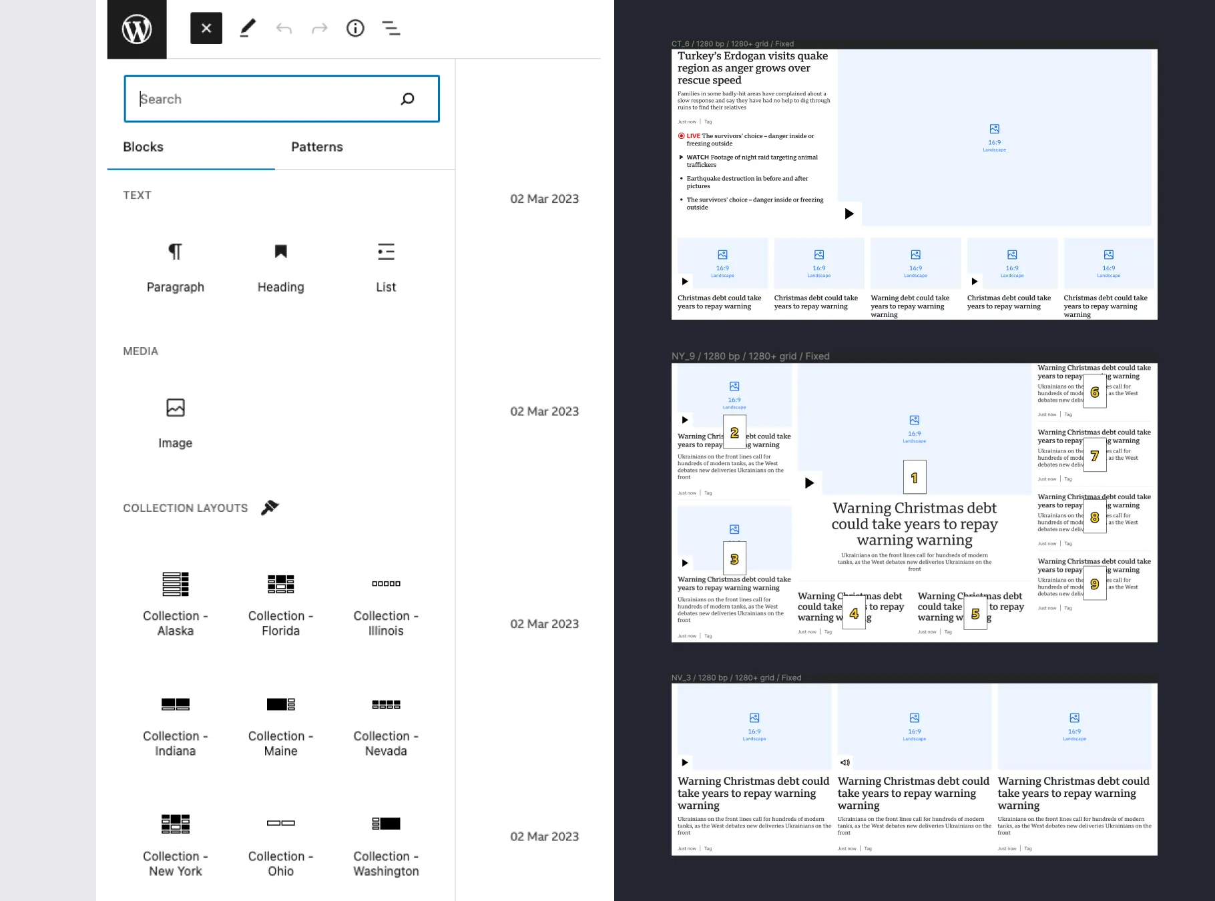Switch to the Patterns tab

(x=317, y=147)
